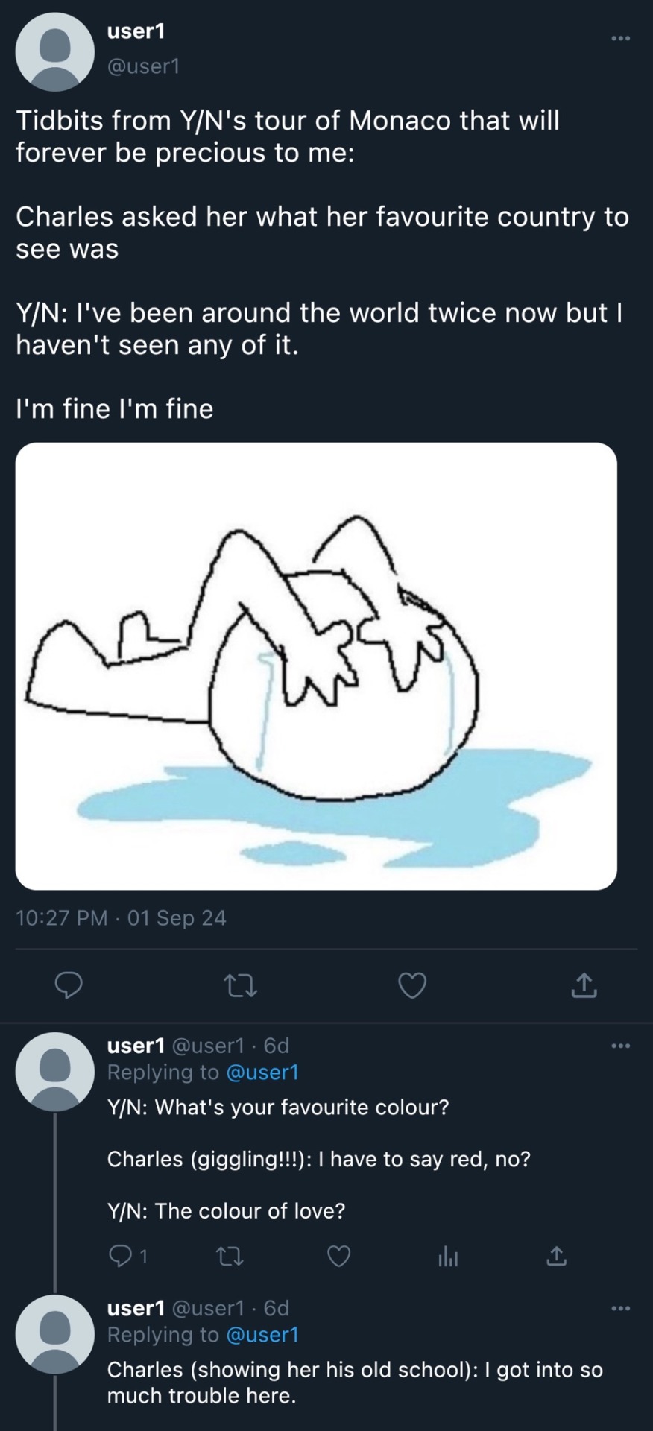Open more options on old school reply
Screen dimensions: 653x1431
pyautogui.click(x=620, y=1308)
